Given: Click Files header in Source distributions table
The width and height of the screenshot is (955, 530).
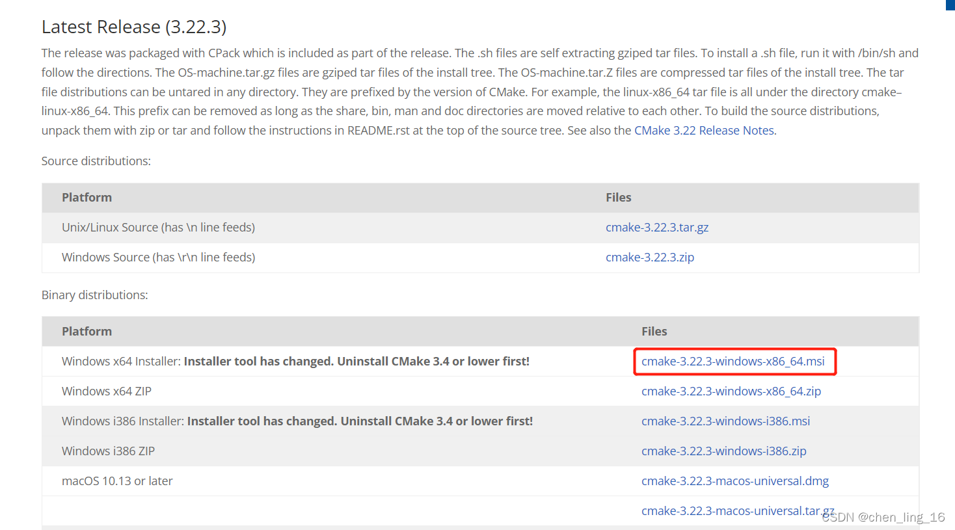Looking at the screenshot, I should (619, 198).
